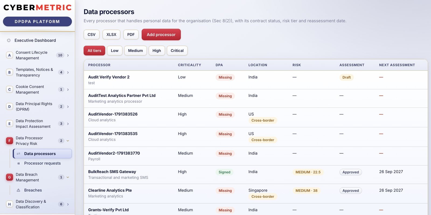Expand Consent Lifecycle Management chevron

[x=68, y=55]
